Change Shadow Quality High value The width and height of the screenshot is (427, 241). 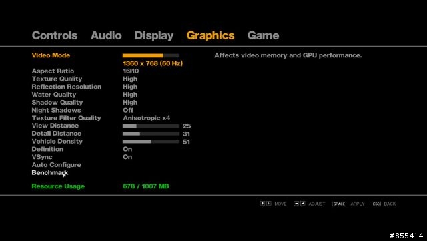click(130, 103)
